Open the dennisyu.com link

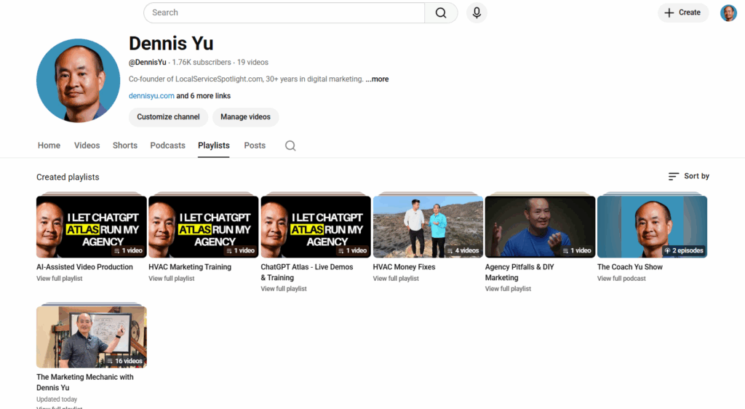point(151,96)
